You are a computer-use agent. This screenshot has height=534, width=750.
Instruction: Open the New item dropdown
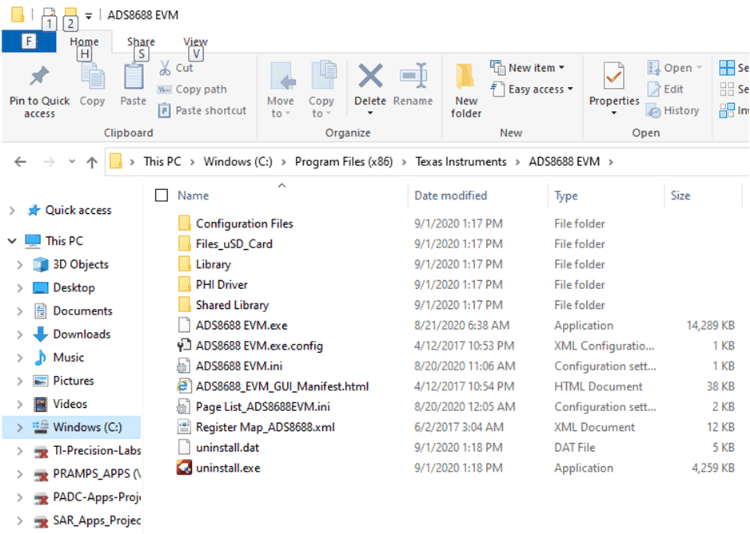[x=530, y=68]
